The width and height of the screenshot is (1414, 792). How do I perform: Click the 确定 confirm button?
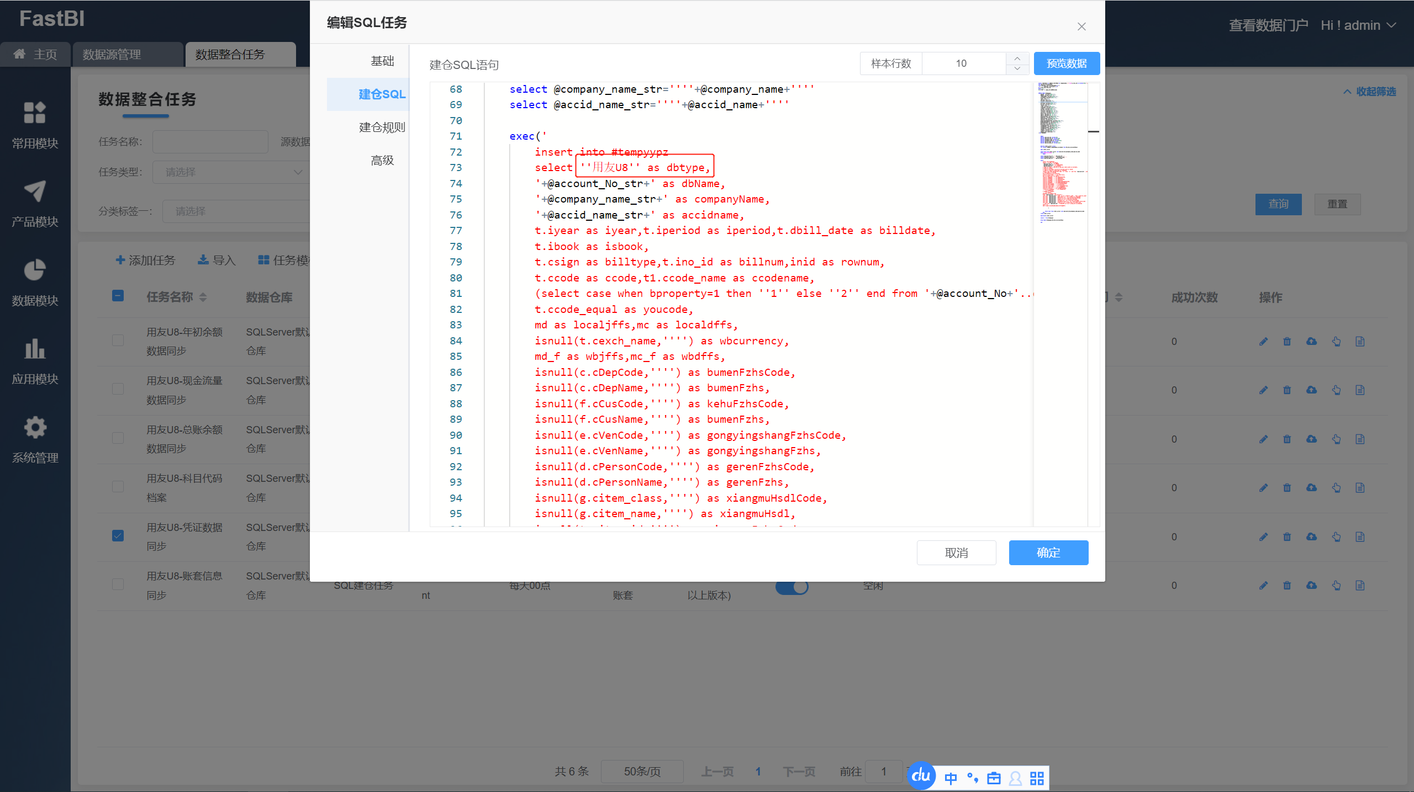click(x=1048, y=552)
